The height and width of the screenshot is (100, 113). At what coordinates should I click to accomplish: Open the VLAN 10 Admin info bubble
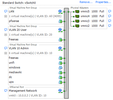coord(6,48)
